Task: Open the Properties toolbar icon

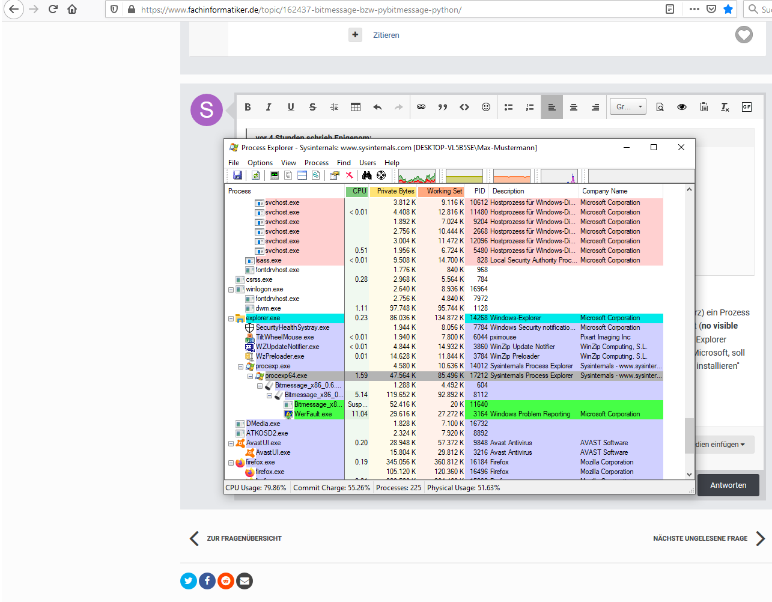Action: (x=335, y=175)
